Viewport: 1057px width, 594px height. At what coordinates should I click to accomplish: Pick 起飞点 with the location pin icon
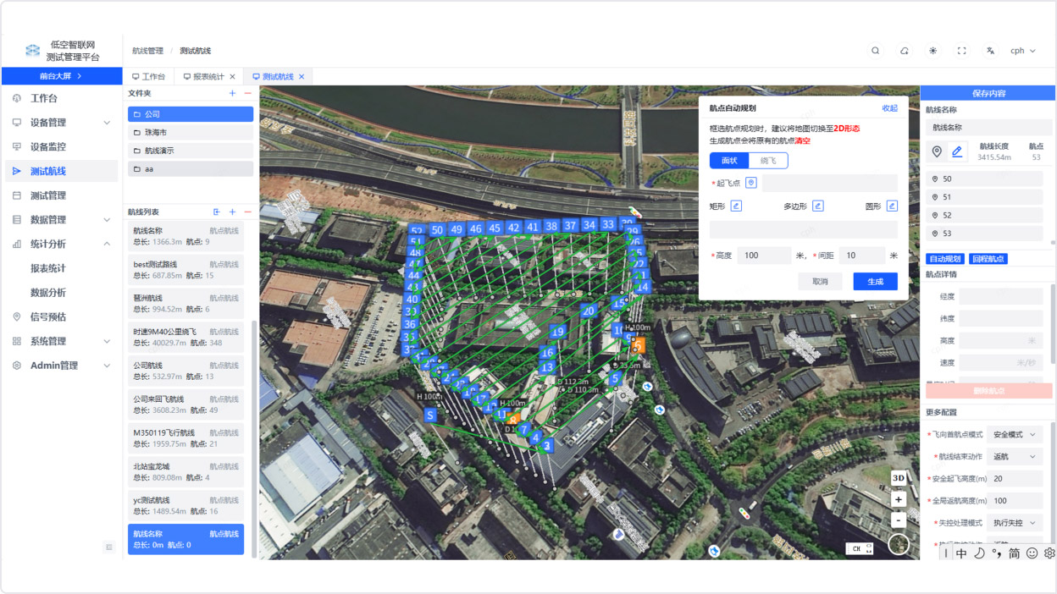pyautogui.click(x=751, y=183)
